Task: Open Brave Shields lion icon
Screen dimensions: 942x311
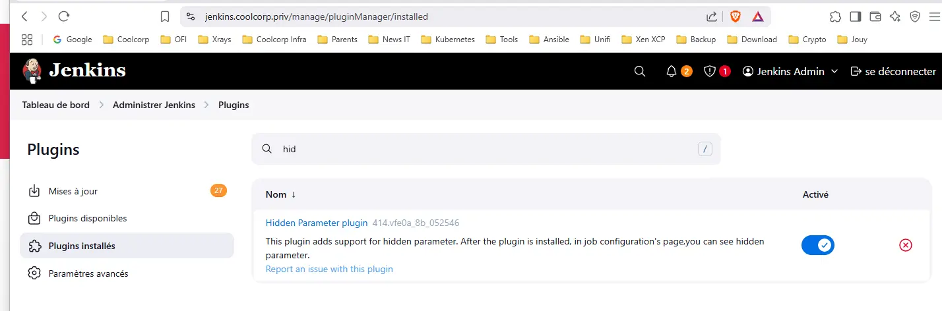Action: (x=736, y=16)
